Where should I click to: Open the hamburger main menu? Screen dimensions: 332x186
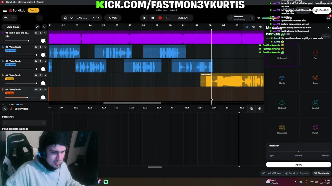tap(5, 10)
